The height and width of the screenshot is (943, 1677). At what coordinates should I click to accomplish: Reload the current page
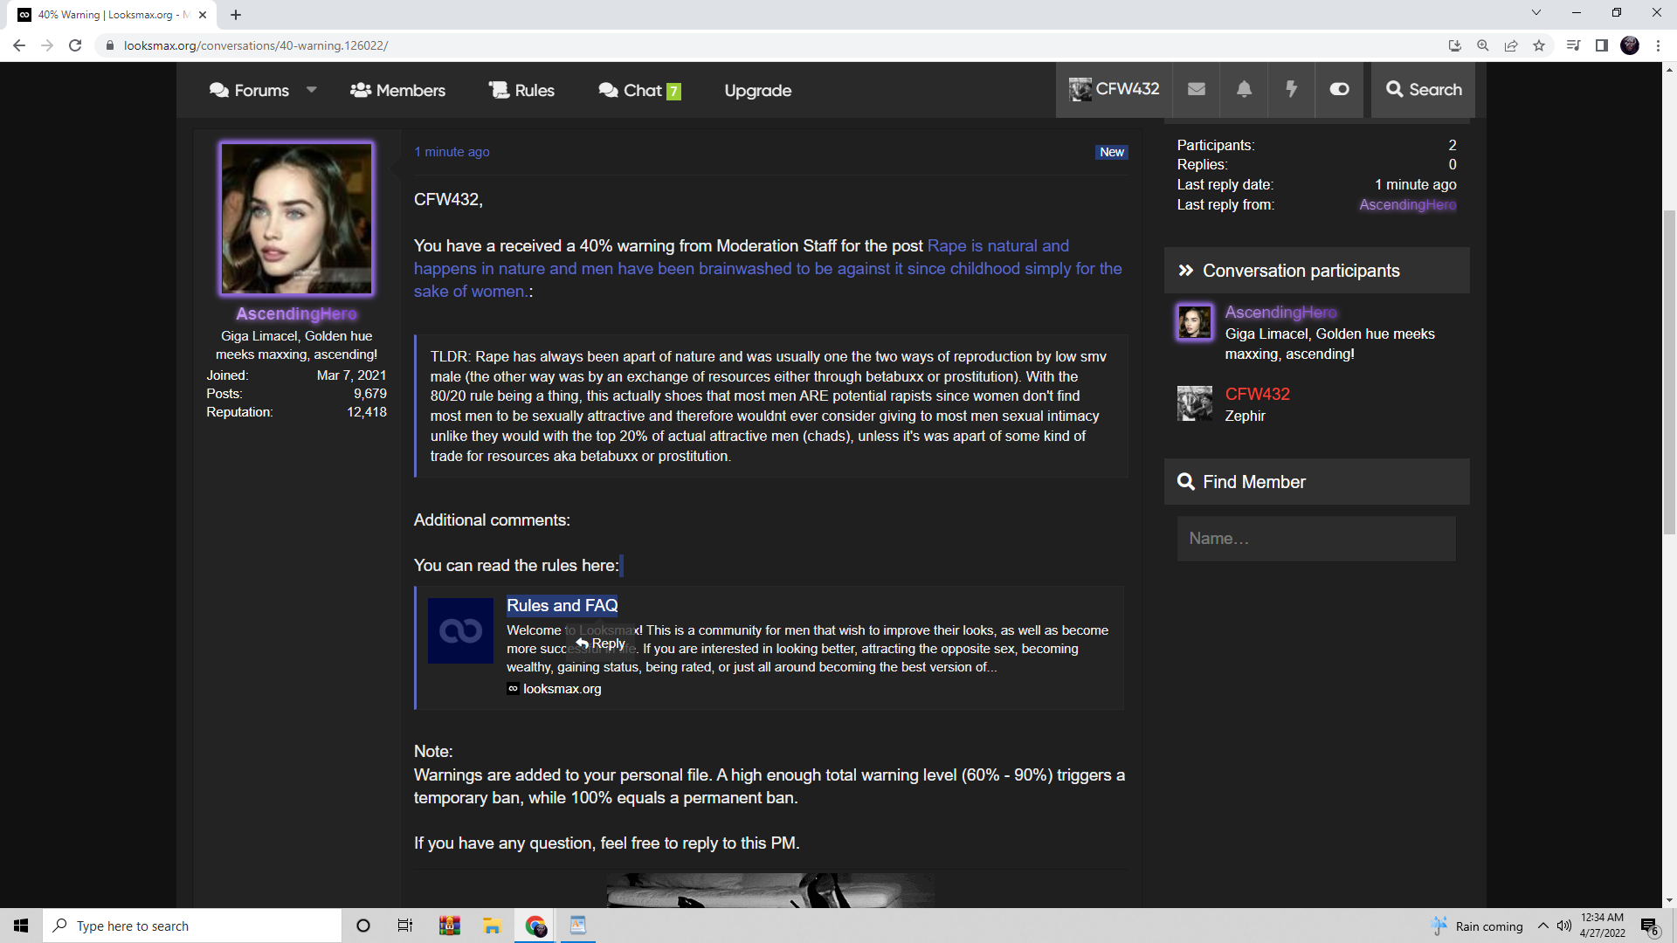point(75,45)
